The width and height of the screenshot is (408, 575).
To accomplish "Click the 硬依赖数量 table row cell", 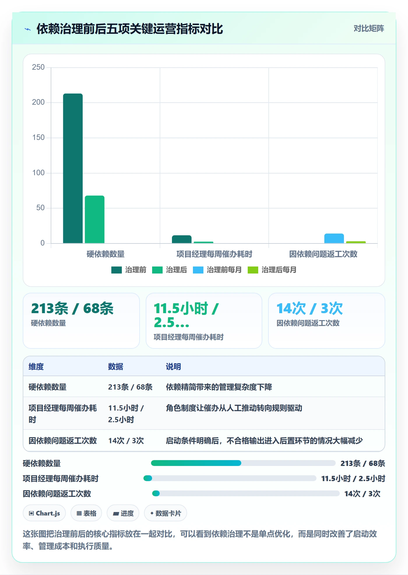I will coord(48,387).
